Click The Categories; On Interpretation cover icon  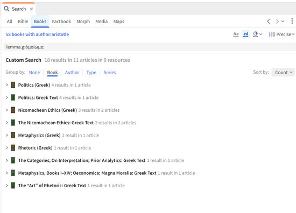[13, 160]
